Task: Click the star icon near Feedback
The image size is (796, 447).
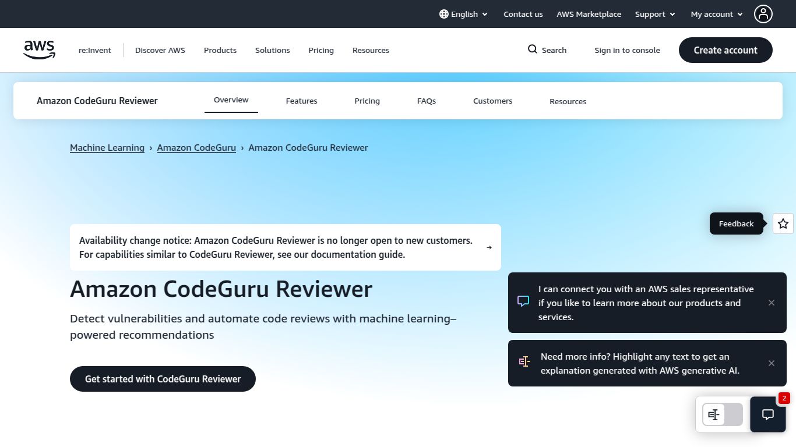Action: (x=783, y=223)
